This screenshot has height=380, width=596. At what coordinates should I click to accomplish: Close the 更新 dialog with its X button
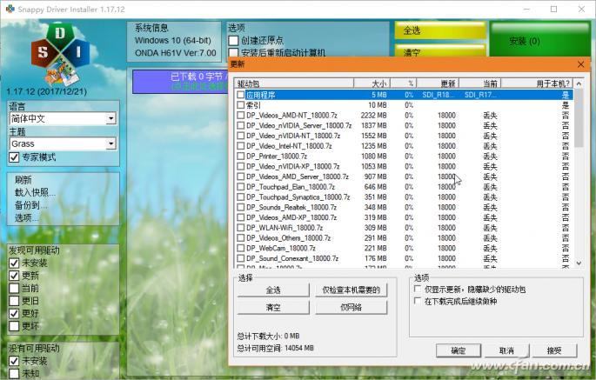[580, 64]
